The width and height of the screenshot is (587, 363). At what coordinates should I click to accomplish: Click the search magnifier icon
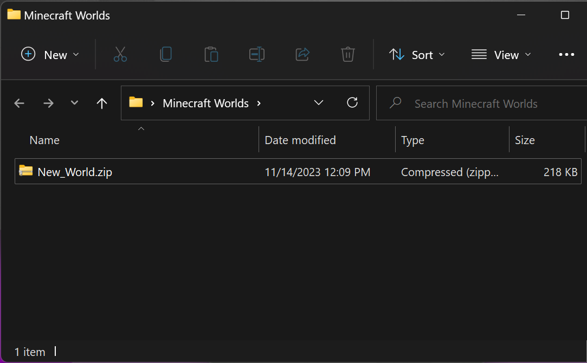[x=395, y=103]
